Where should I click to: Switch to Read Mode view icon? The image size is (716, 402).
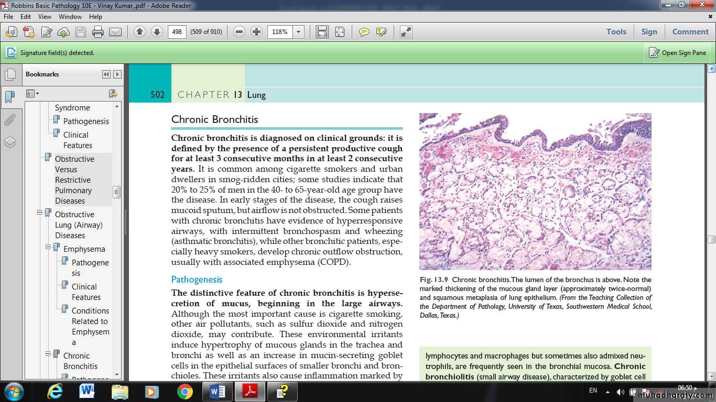(x=406, y=32)
